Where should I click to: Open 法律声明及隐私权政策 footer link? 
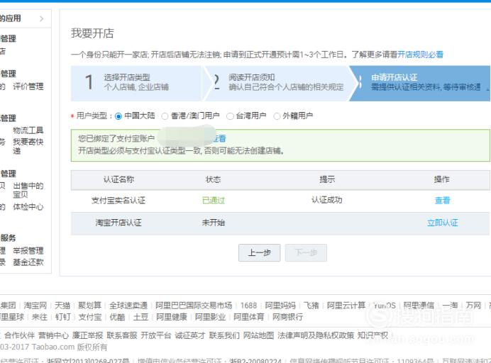[x=316, y=335]
